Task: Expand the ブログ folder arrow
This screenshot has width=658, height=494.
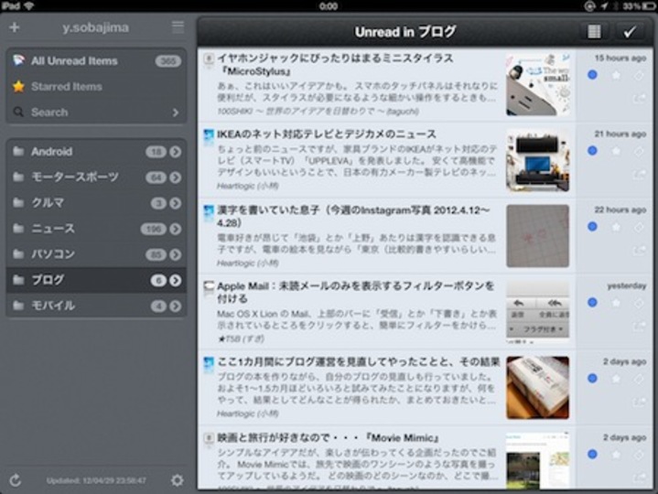Action: click(x=176, y=280)
